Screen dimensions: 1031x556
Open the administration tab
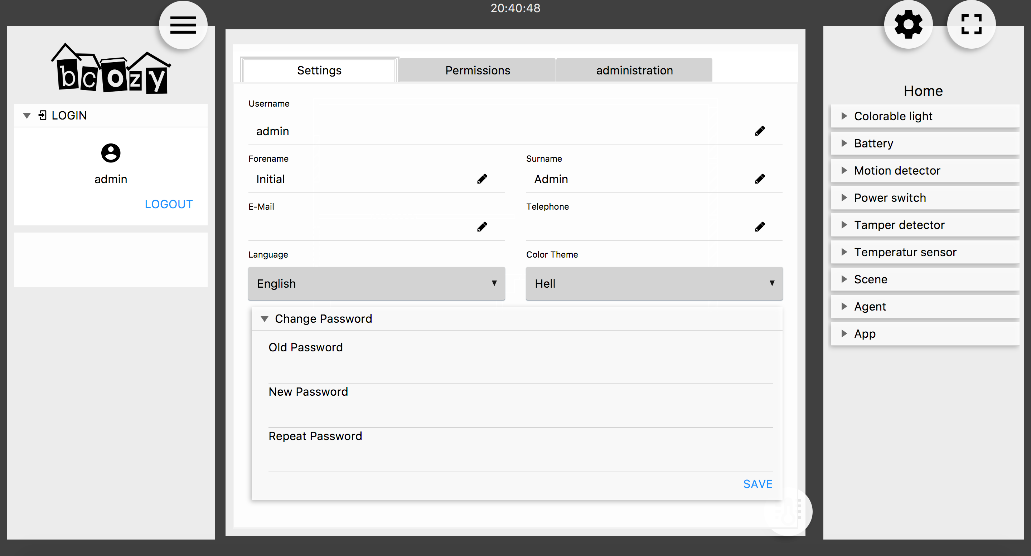pyautogui.click(x=634, y=70)
